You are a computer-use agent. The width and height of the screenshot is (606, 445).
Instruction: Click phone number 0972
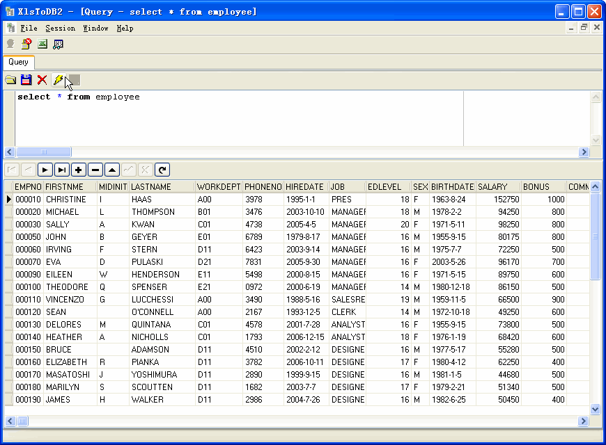(263, 286)
